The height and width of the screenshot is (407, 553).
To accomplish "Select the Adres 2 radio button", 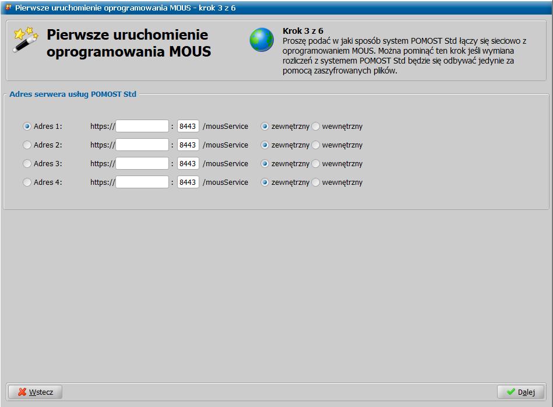I will point(27,145).
